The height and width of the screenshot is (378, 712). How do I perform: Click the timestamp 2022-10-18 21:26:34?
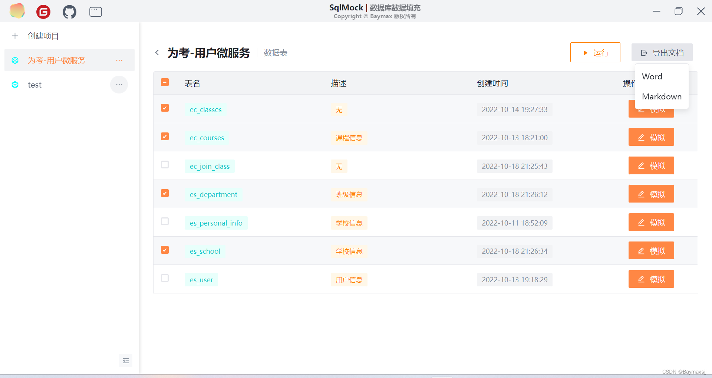515,251
